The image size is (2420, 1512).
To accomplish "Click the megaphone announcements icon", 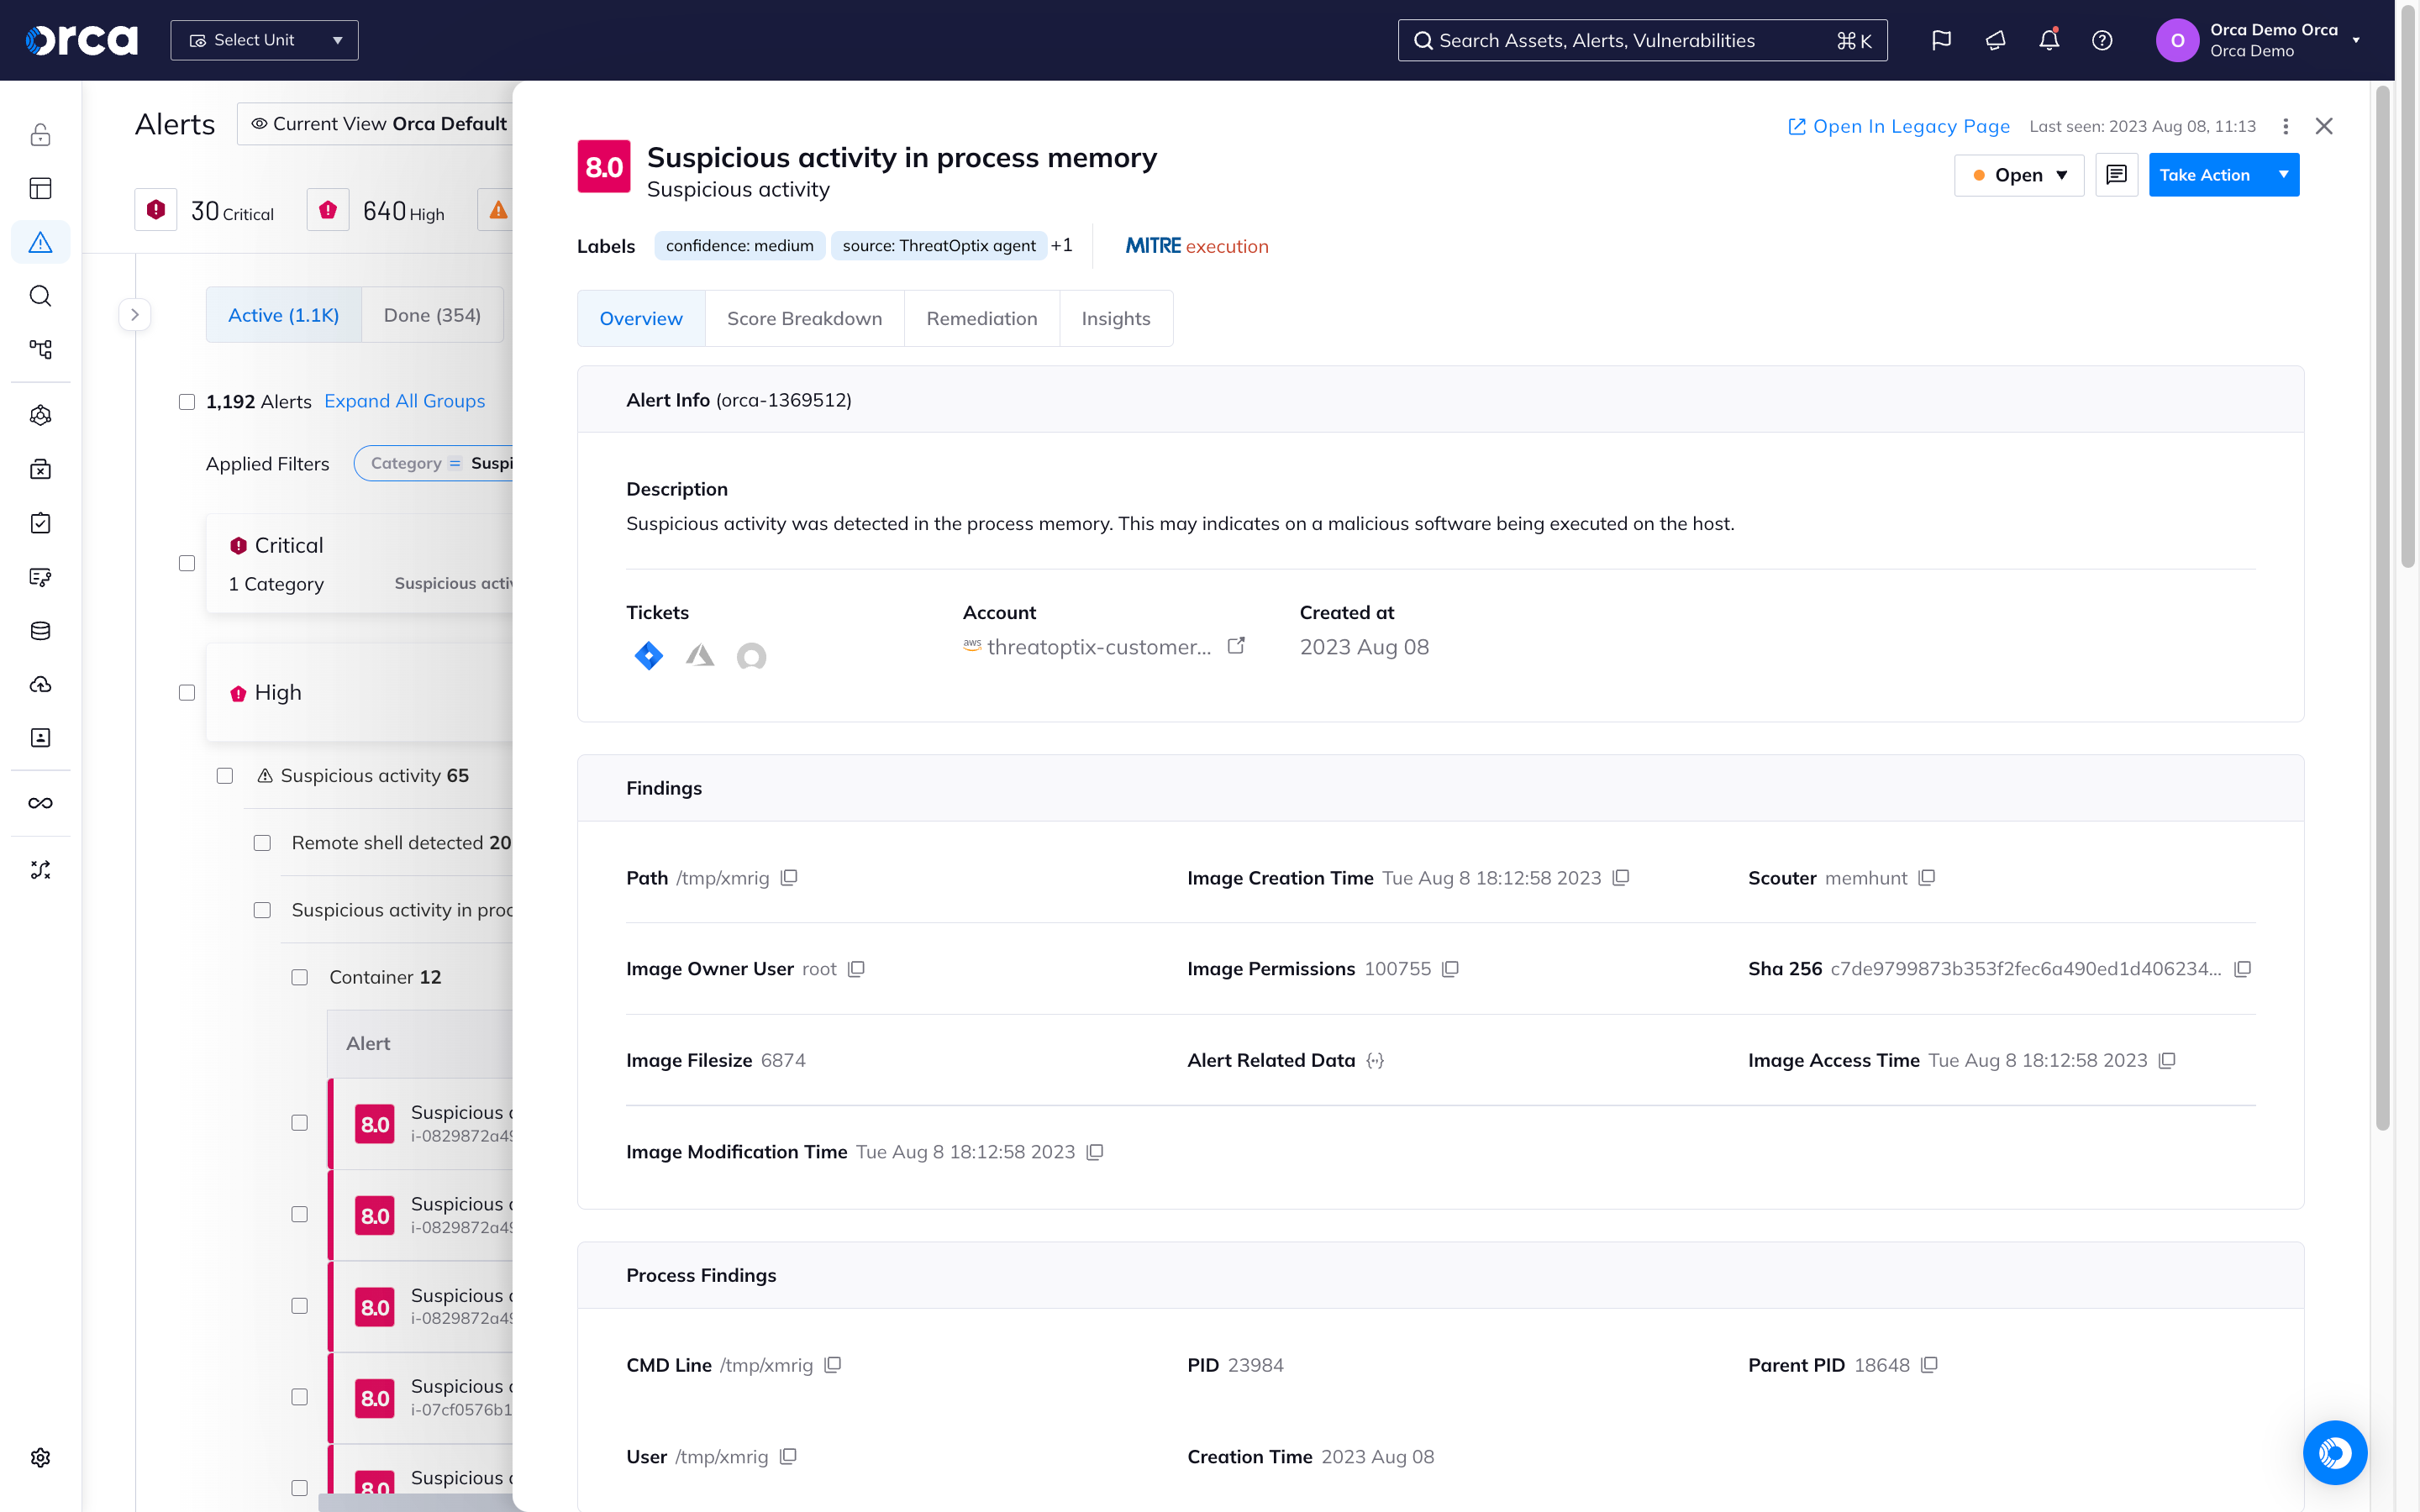I will (1995, 40).
